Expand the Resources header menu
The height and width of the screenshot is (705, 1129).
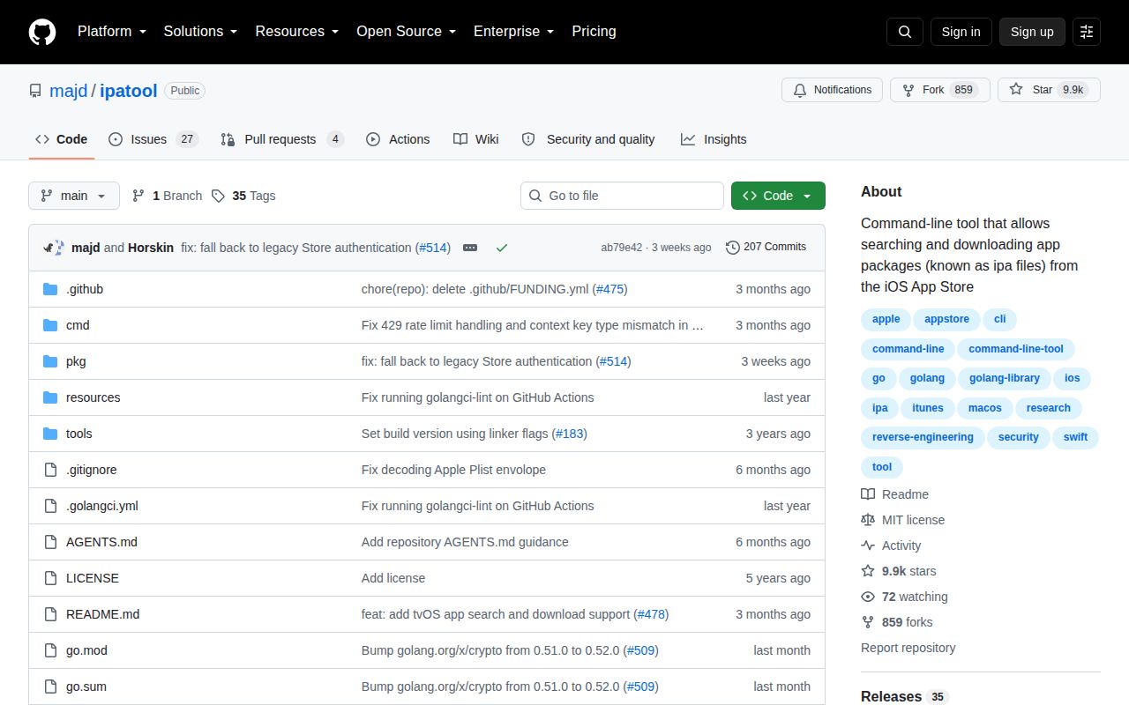pyautogui.click(x=297, y=32)
